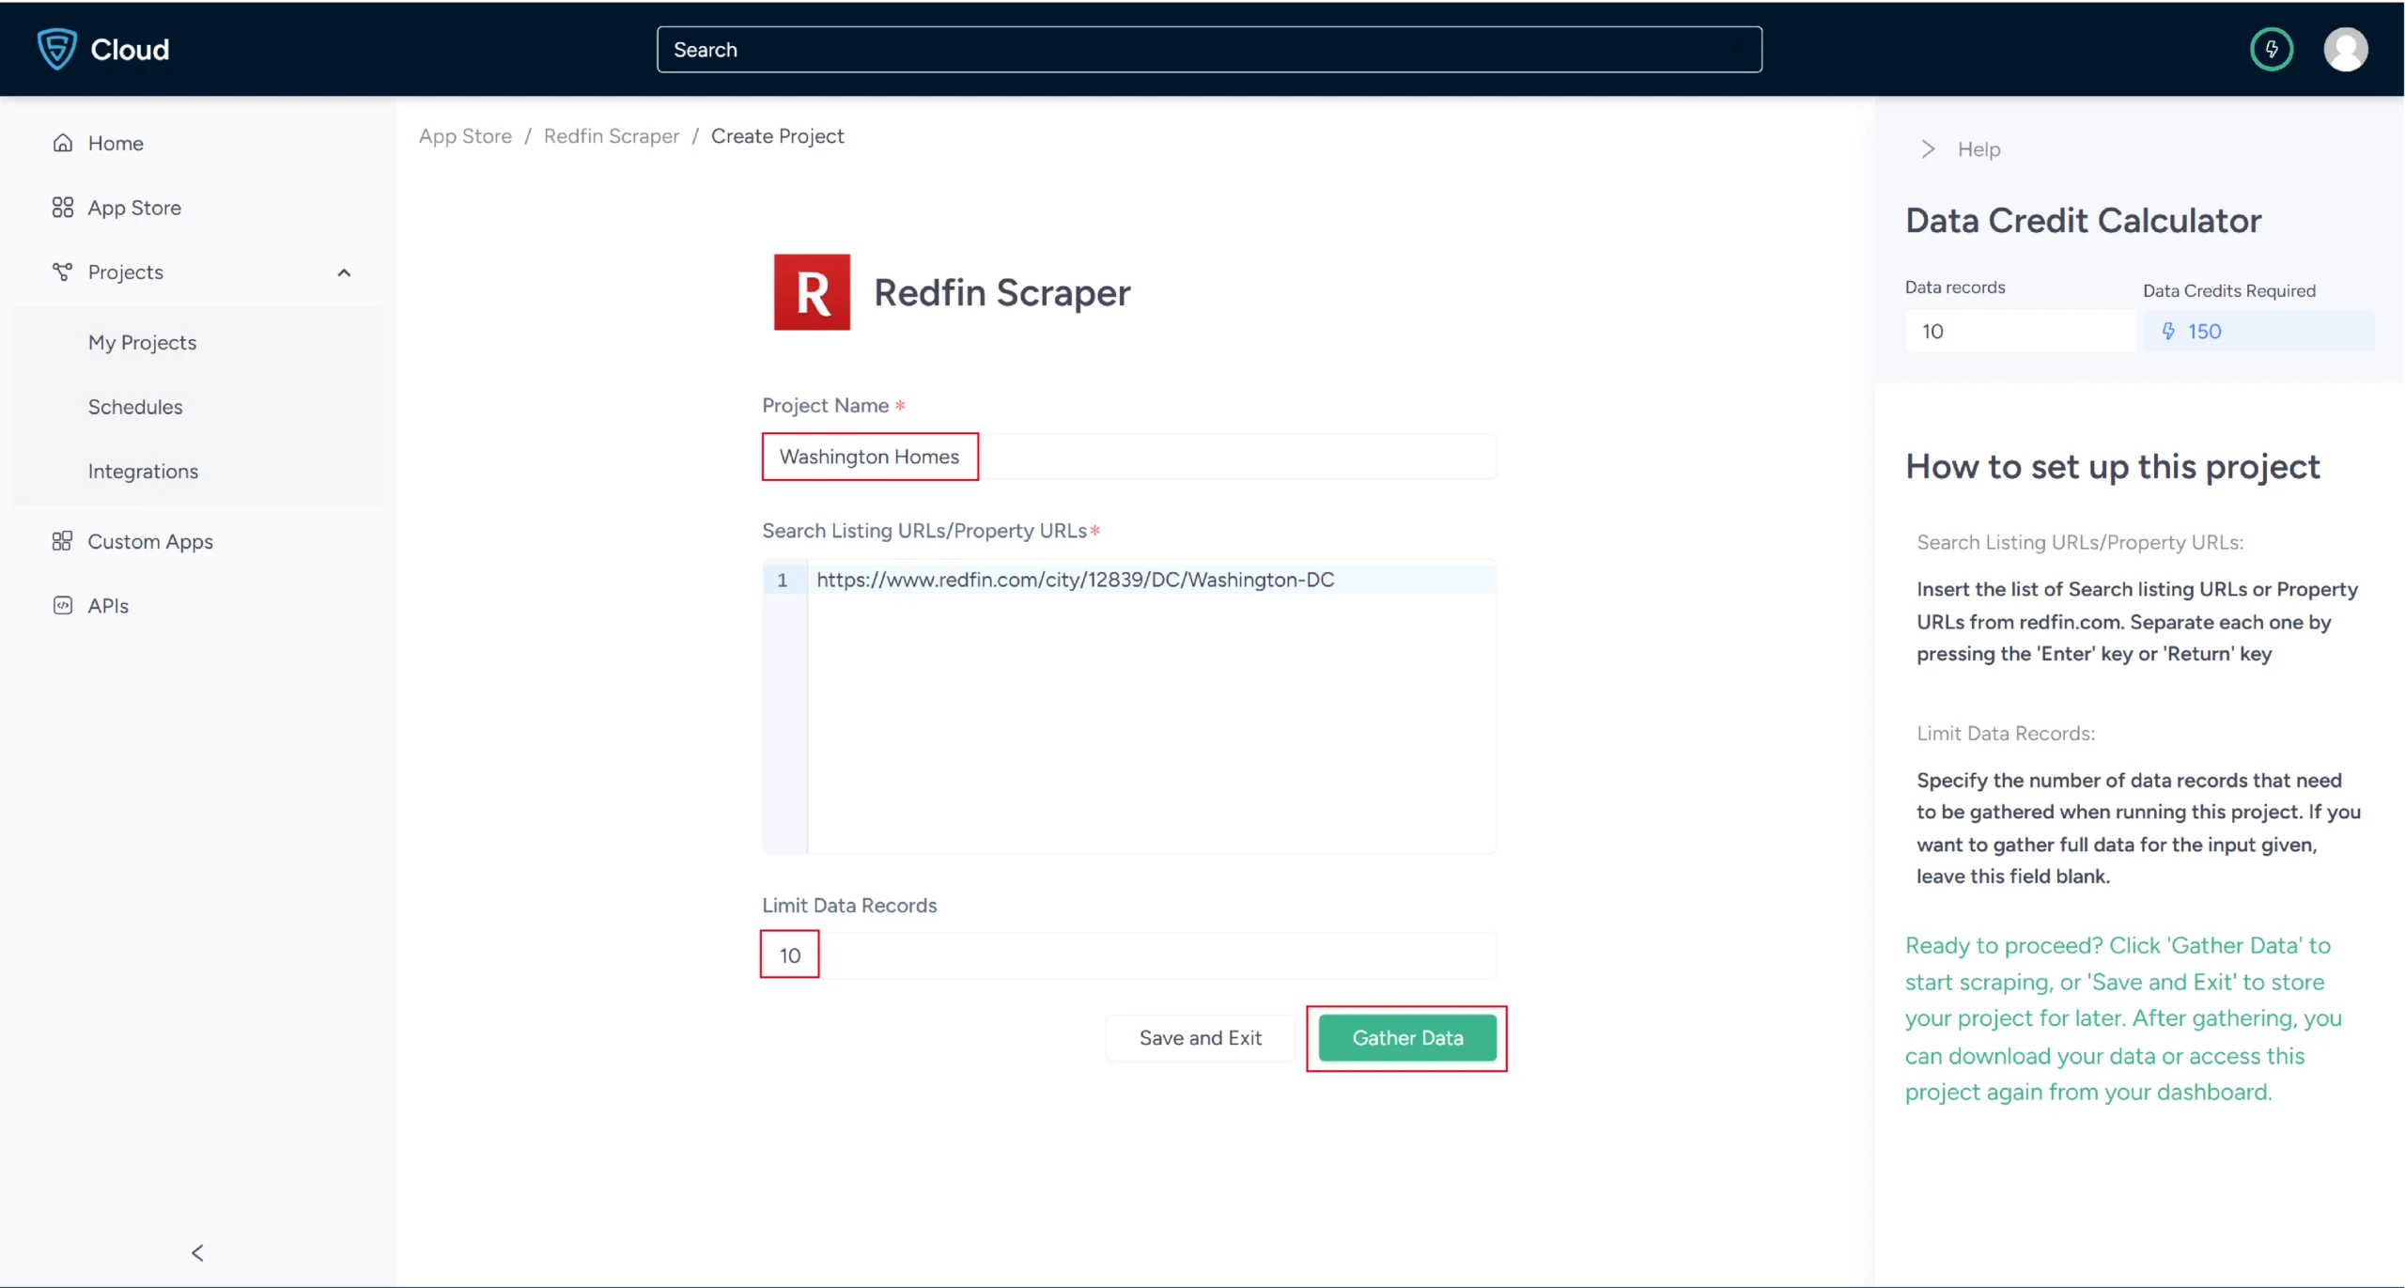The height and width of the screenshot is (1288, 2405).
Task: Click the green 'Ready to proceed?' text
Action: click(2123, 1018)
